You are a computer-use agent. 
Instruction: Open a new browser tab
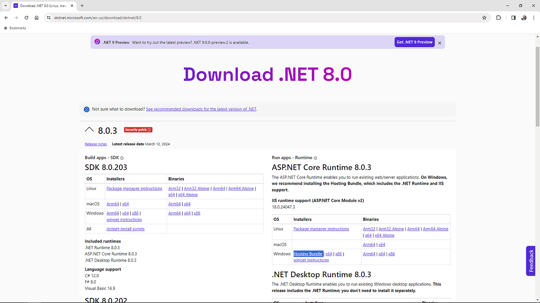(x=82, y=5)
